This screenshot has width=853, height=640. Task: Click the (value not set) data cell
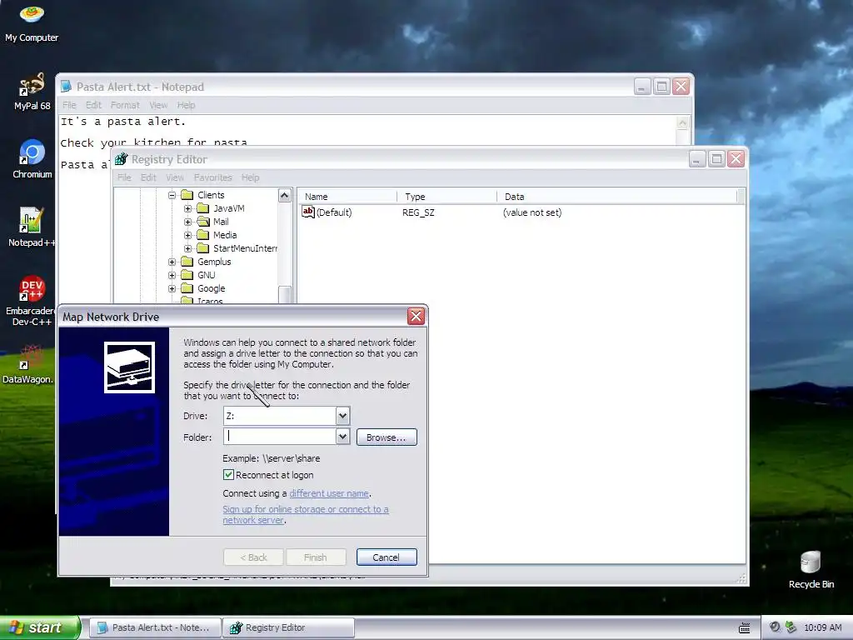532,212
